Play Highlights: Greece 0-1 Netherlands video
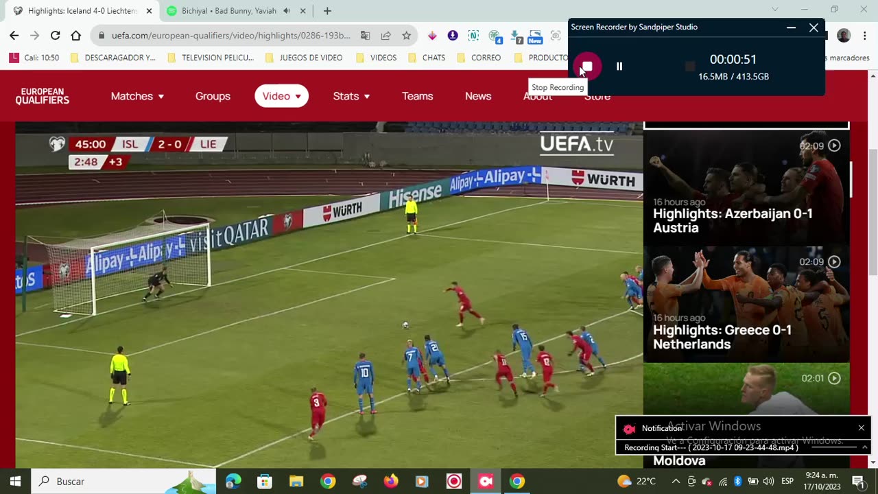878x494 pixels. tap(746, 305)
